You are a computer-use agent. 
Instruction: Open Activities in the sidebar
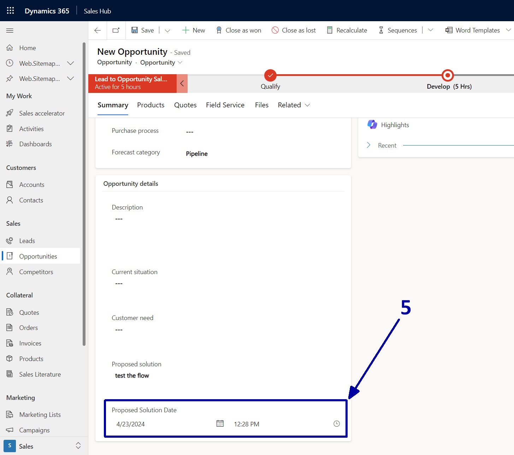point(40,129)
